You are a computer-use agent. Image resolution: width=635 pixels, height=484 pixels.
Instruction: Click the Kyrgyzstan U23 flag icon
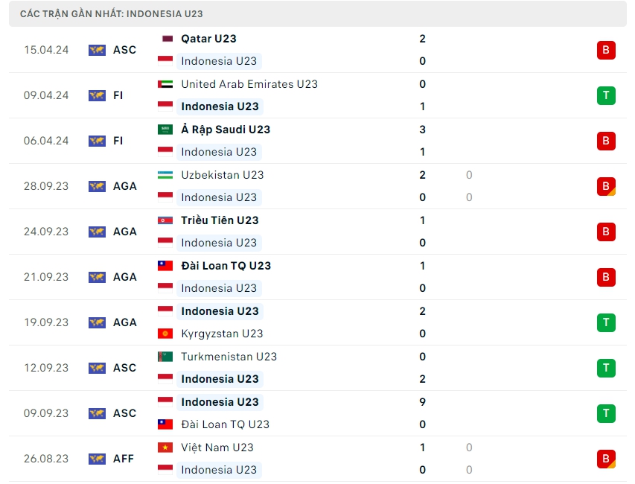click(165, 334)
